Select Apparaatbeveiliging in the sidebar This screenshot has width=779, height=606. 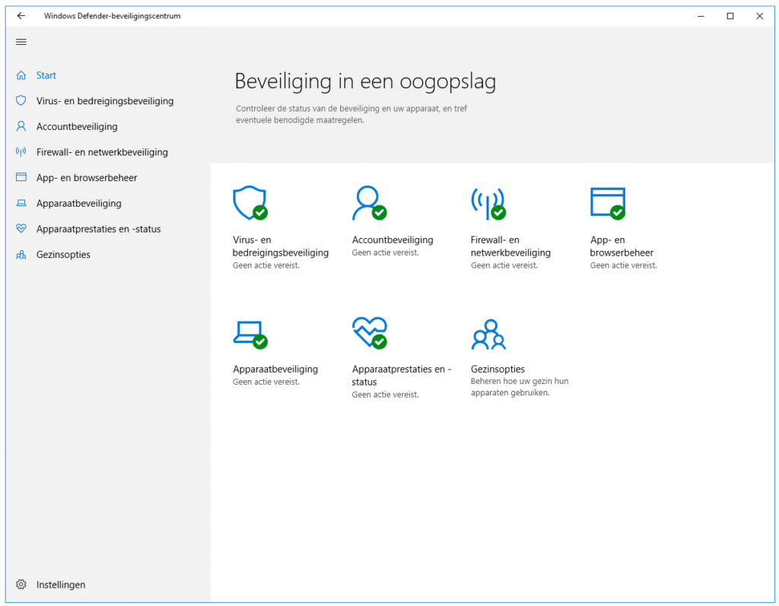point(78,203)
